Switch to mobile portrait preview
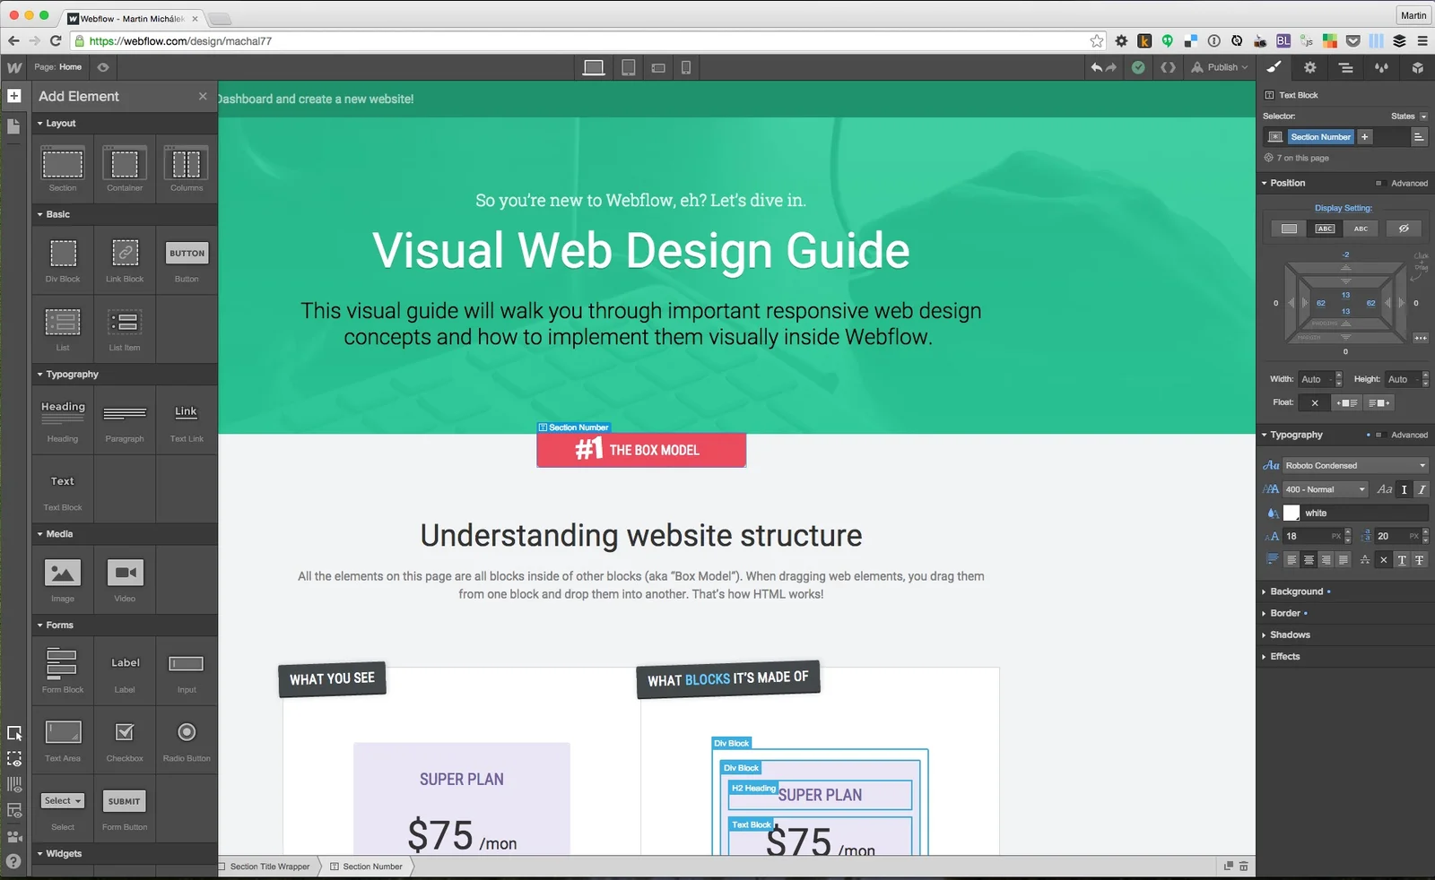Image resolution: width=1435 pixels, height=880 pixels. tap(686, 67)
